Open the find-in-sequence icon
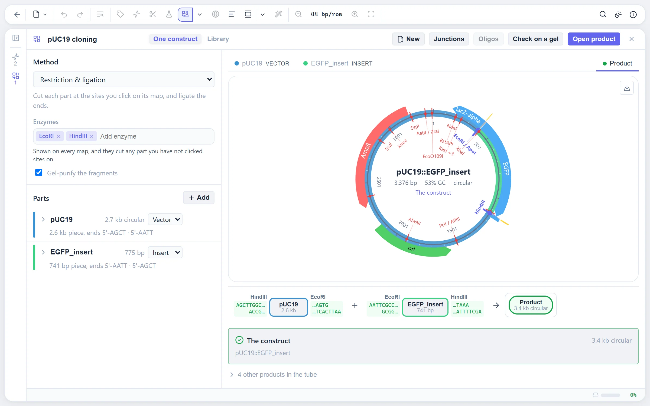This screenshot has height=406, width=650. coord(100,14)
